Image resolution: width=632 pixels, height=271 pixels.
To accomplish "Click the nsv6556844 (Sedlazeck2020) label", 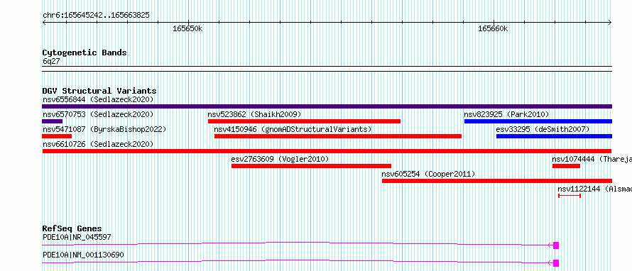I will (x=98, y=99).
